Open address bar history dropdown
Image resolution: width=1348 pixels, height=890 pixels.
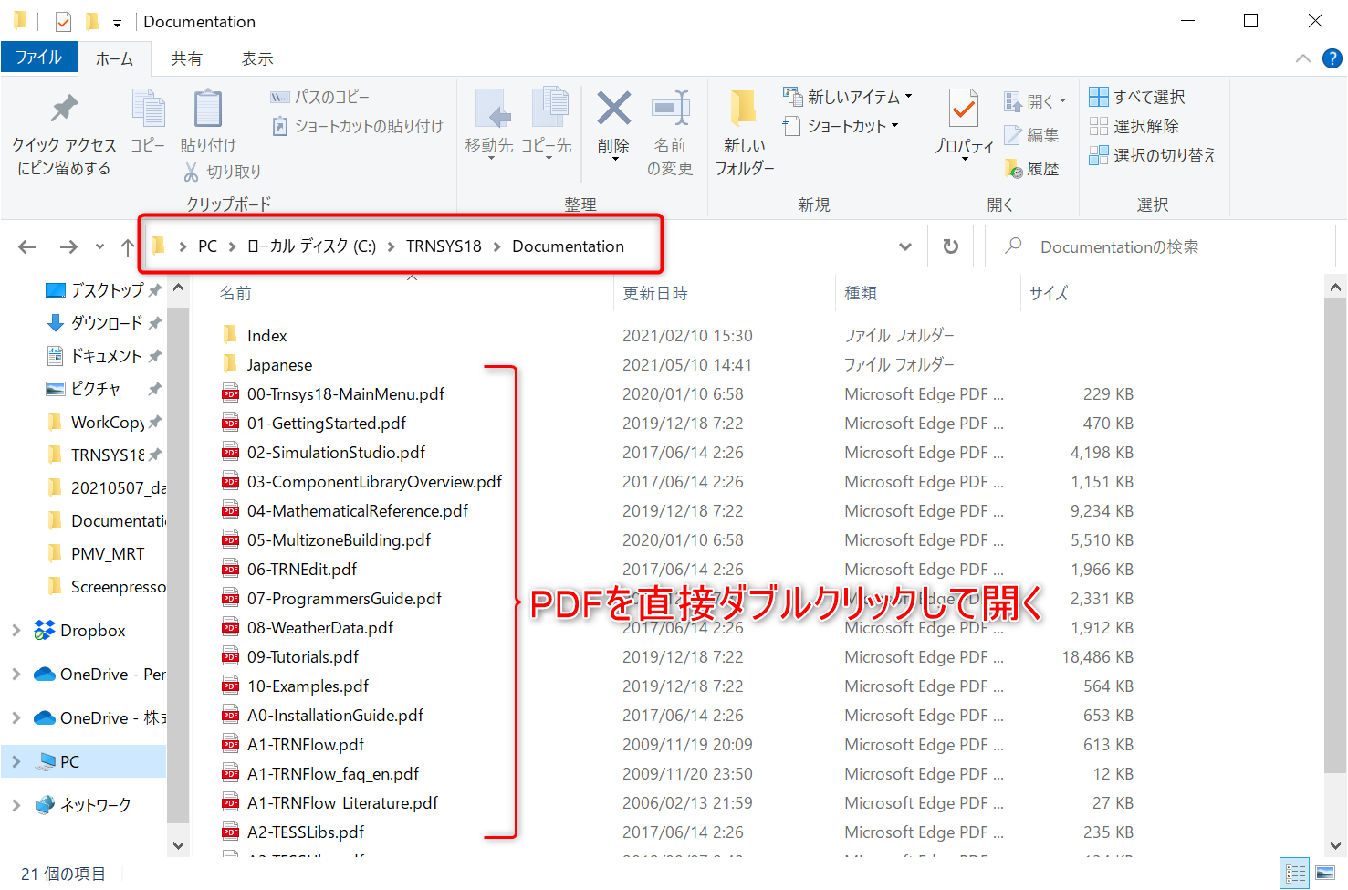click(904, 246)
